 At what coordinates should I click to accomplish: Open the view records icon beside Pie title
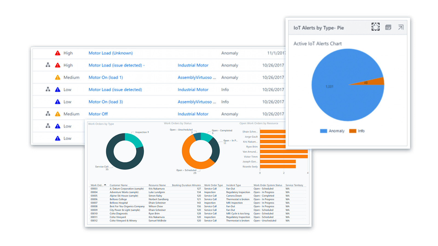[x=388, y=27]
